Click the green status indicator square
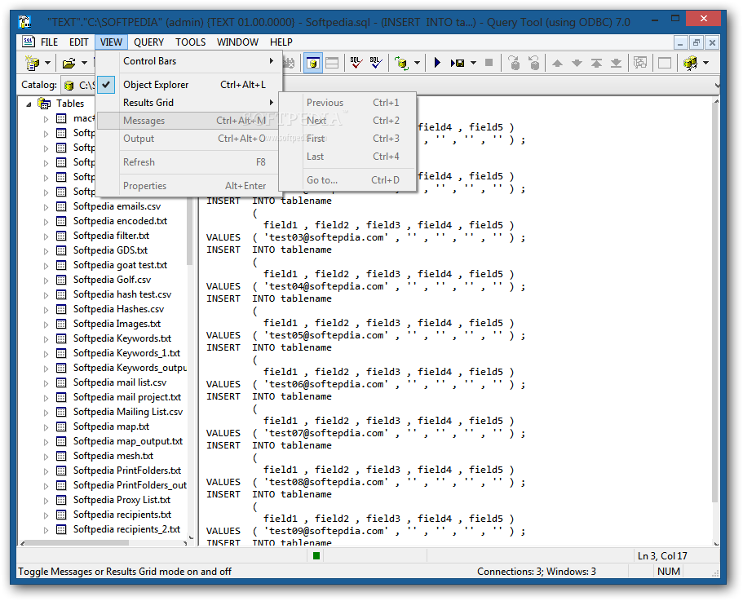Image resolution: width=743 pixels, height=601 pixels. pyautogui.click(x=316, y=555)
